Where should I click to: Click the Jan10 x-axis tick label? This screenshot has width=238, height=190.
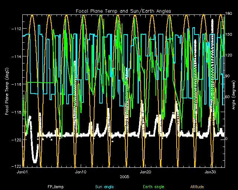(x=81, y=172)
